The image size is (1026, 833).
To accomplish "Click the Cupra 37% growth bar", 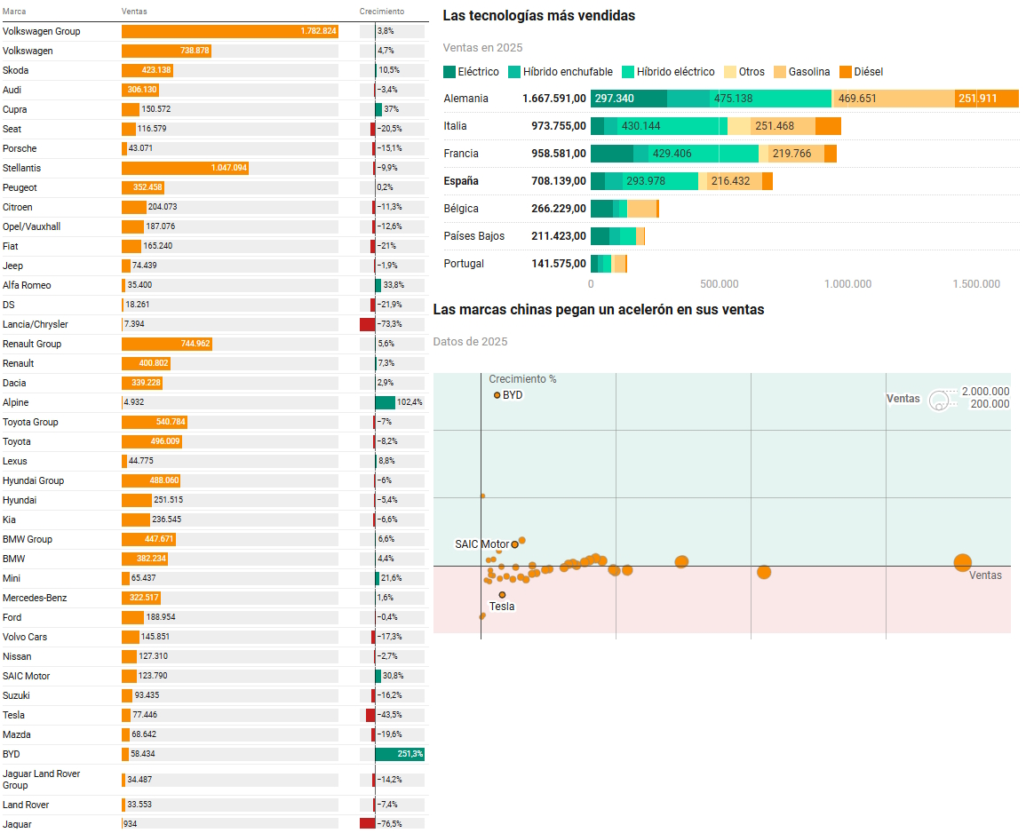I will 378,109.
